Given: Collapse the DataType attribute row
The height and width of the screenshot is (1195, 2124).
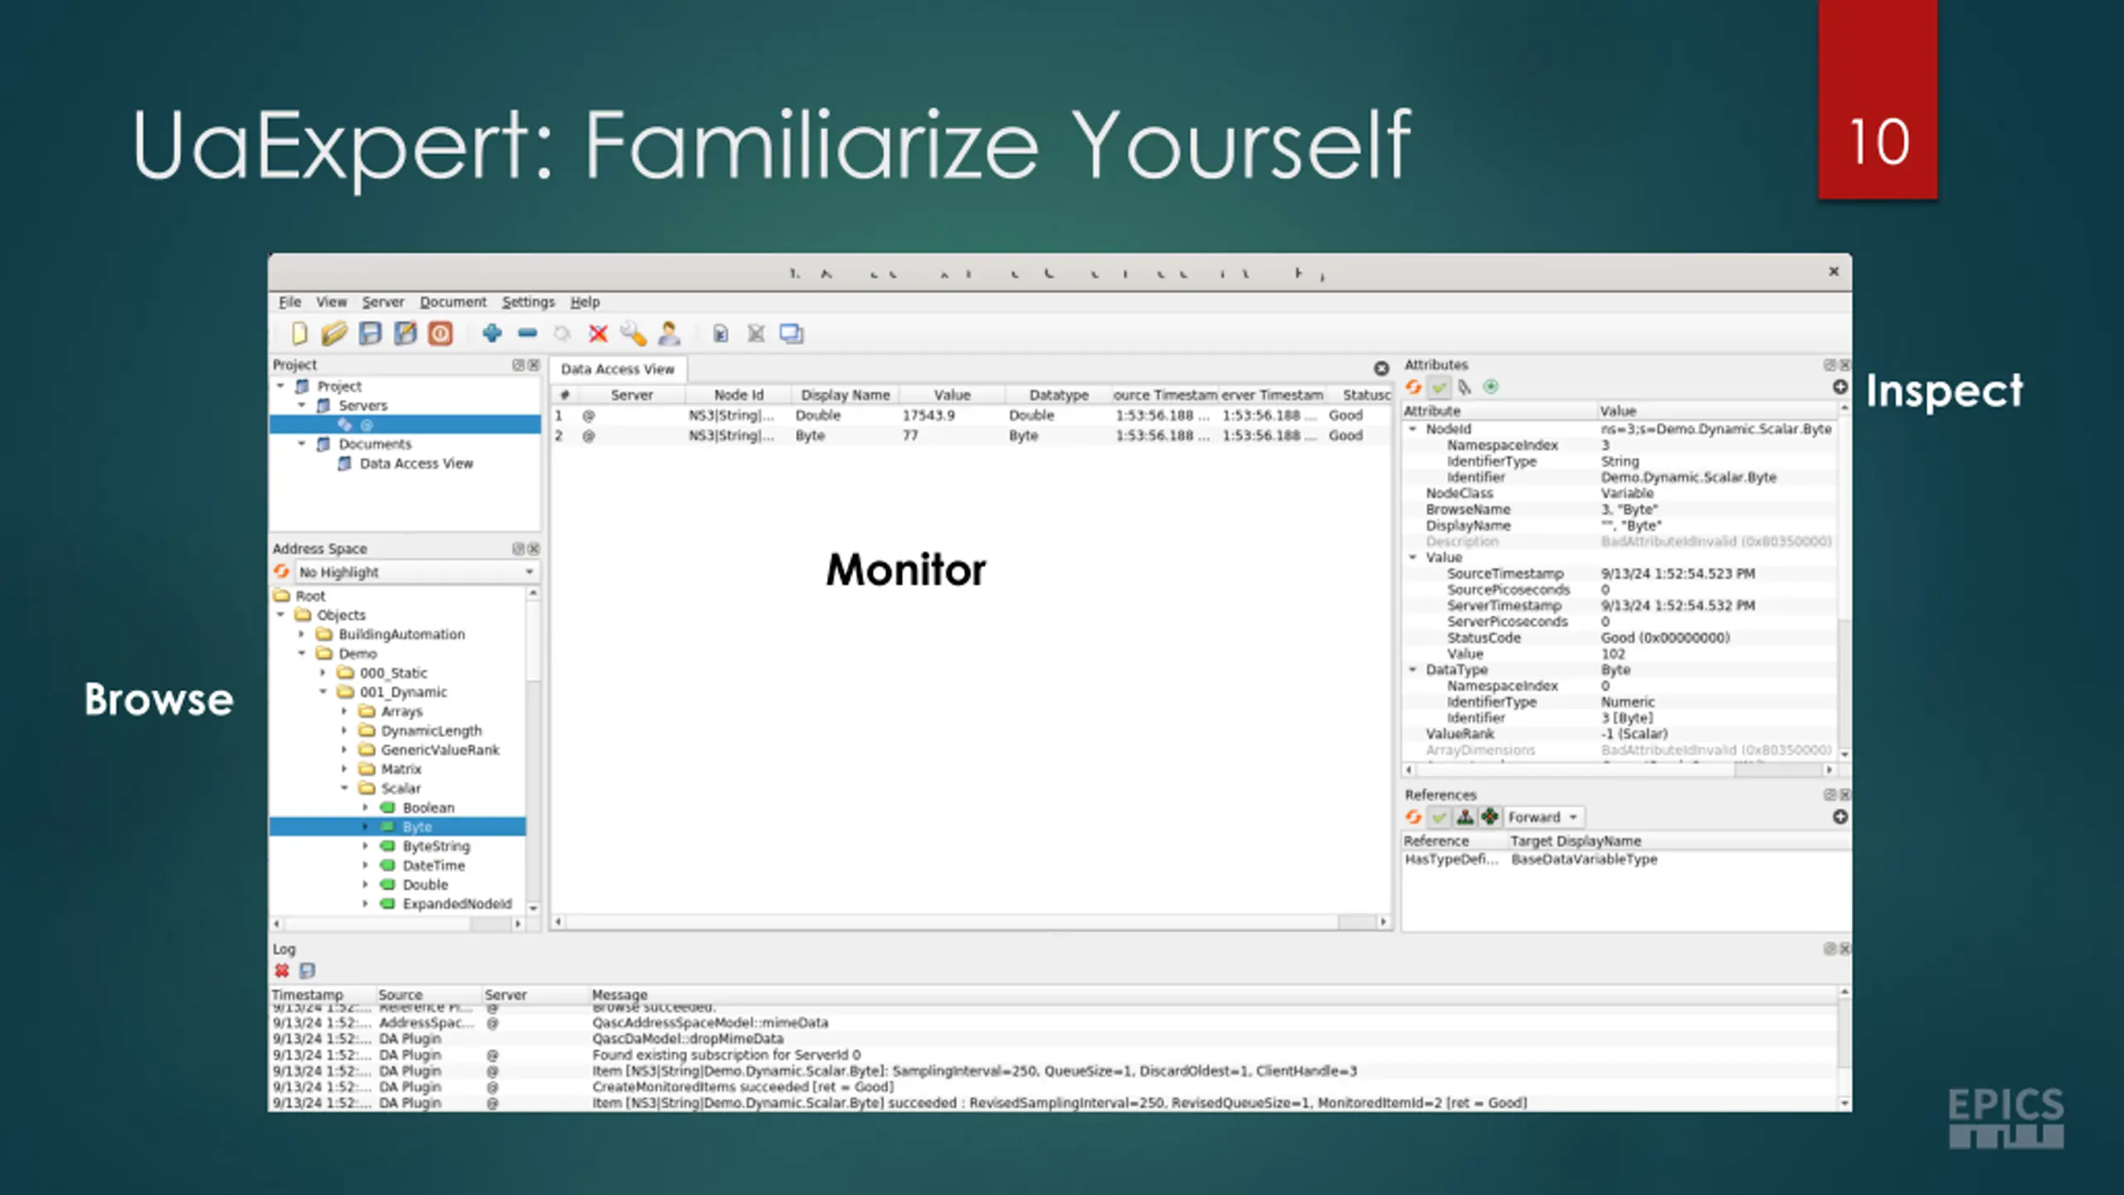Looking at the screenshot, I should pos(1413,669).
